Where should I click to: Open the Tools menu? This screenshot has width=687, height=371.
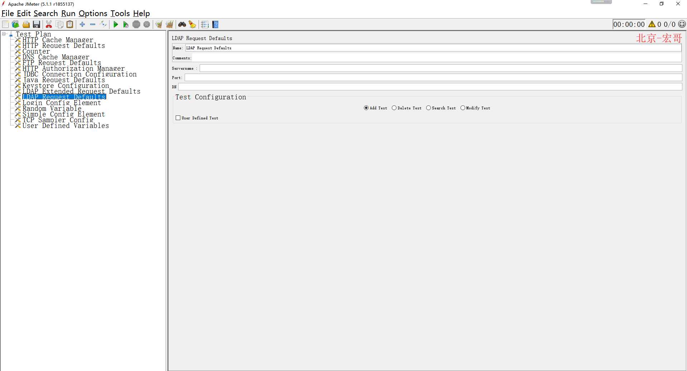[120, 14]
